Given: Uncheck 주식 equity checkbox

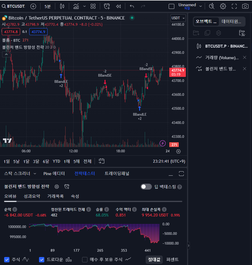Looking at the screenshot, I should pos(7,260).
